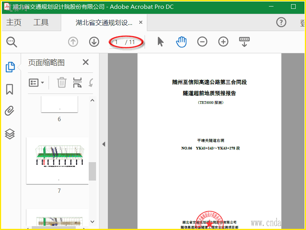
Task: Open the scrolling page display tool
Action: 244,42
